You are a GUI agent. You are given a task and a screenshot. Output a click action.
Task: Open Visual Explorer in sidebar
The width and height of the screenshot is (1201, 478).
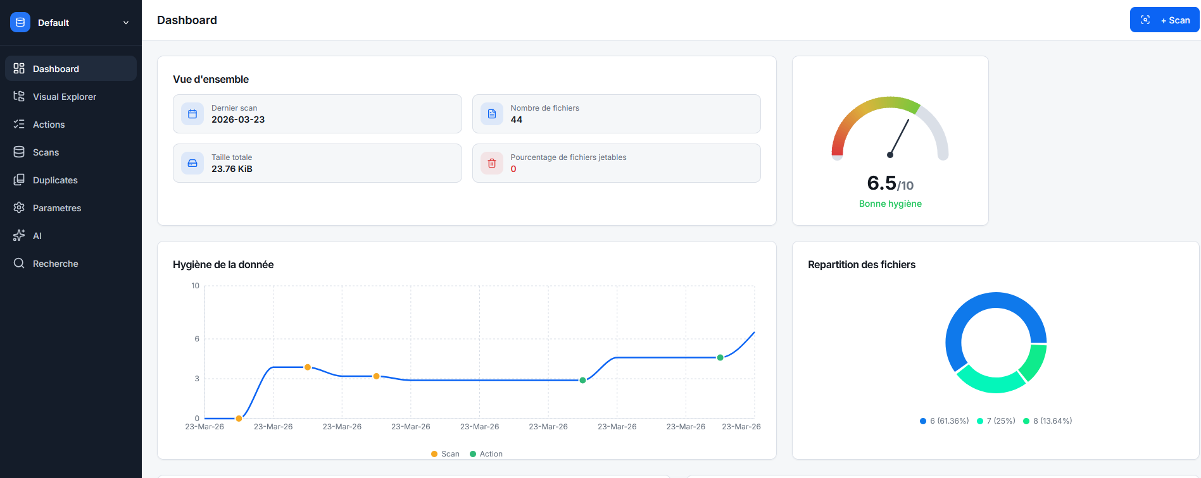point(71,96)
